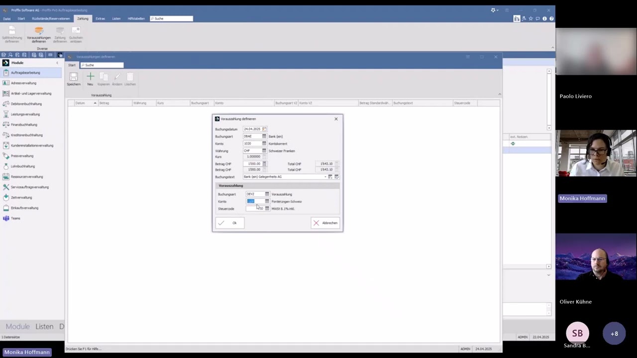The height and width of the screenshot is (358, 637).
Task: Add a new entry with the Neu plus icon
Action: click(90, 77)
